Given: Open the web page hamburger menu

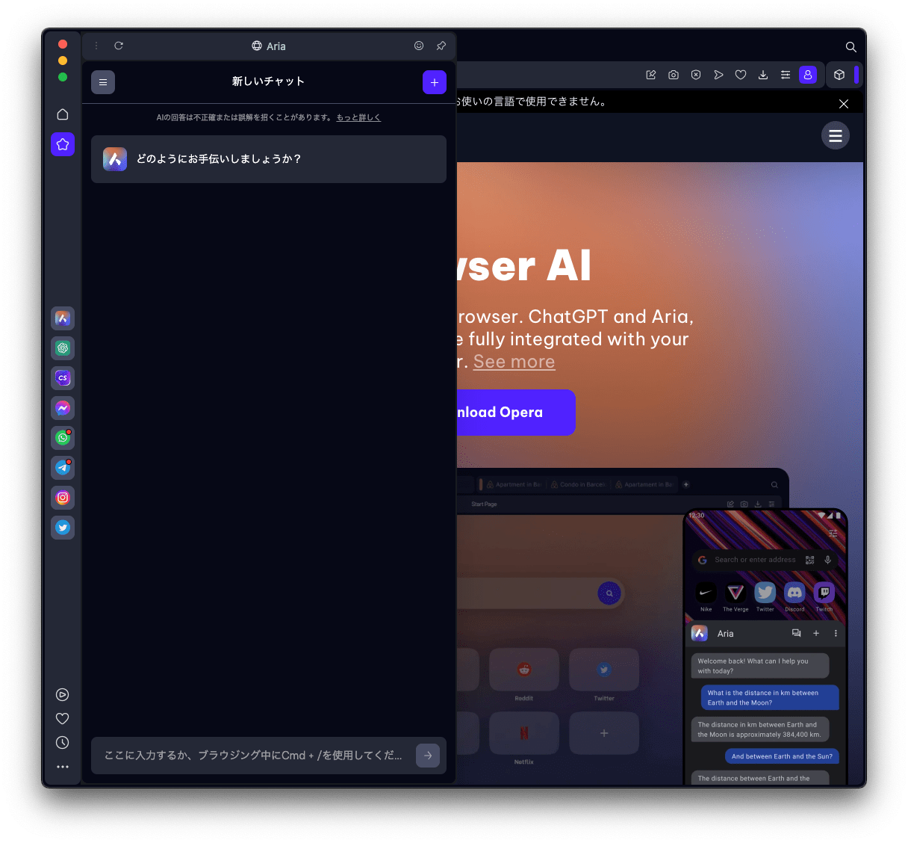Looking at the screenshot, I should [x=836, y=135].
